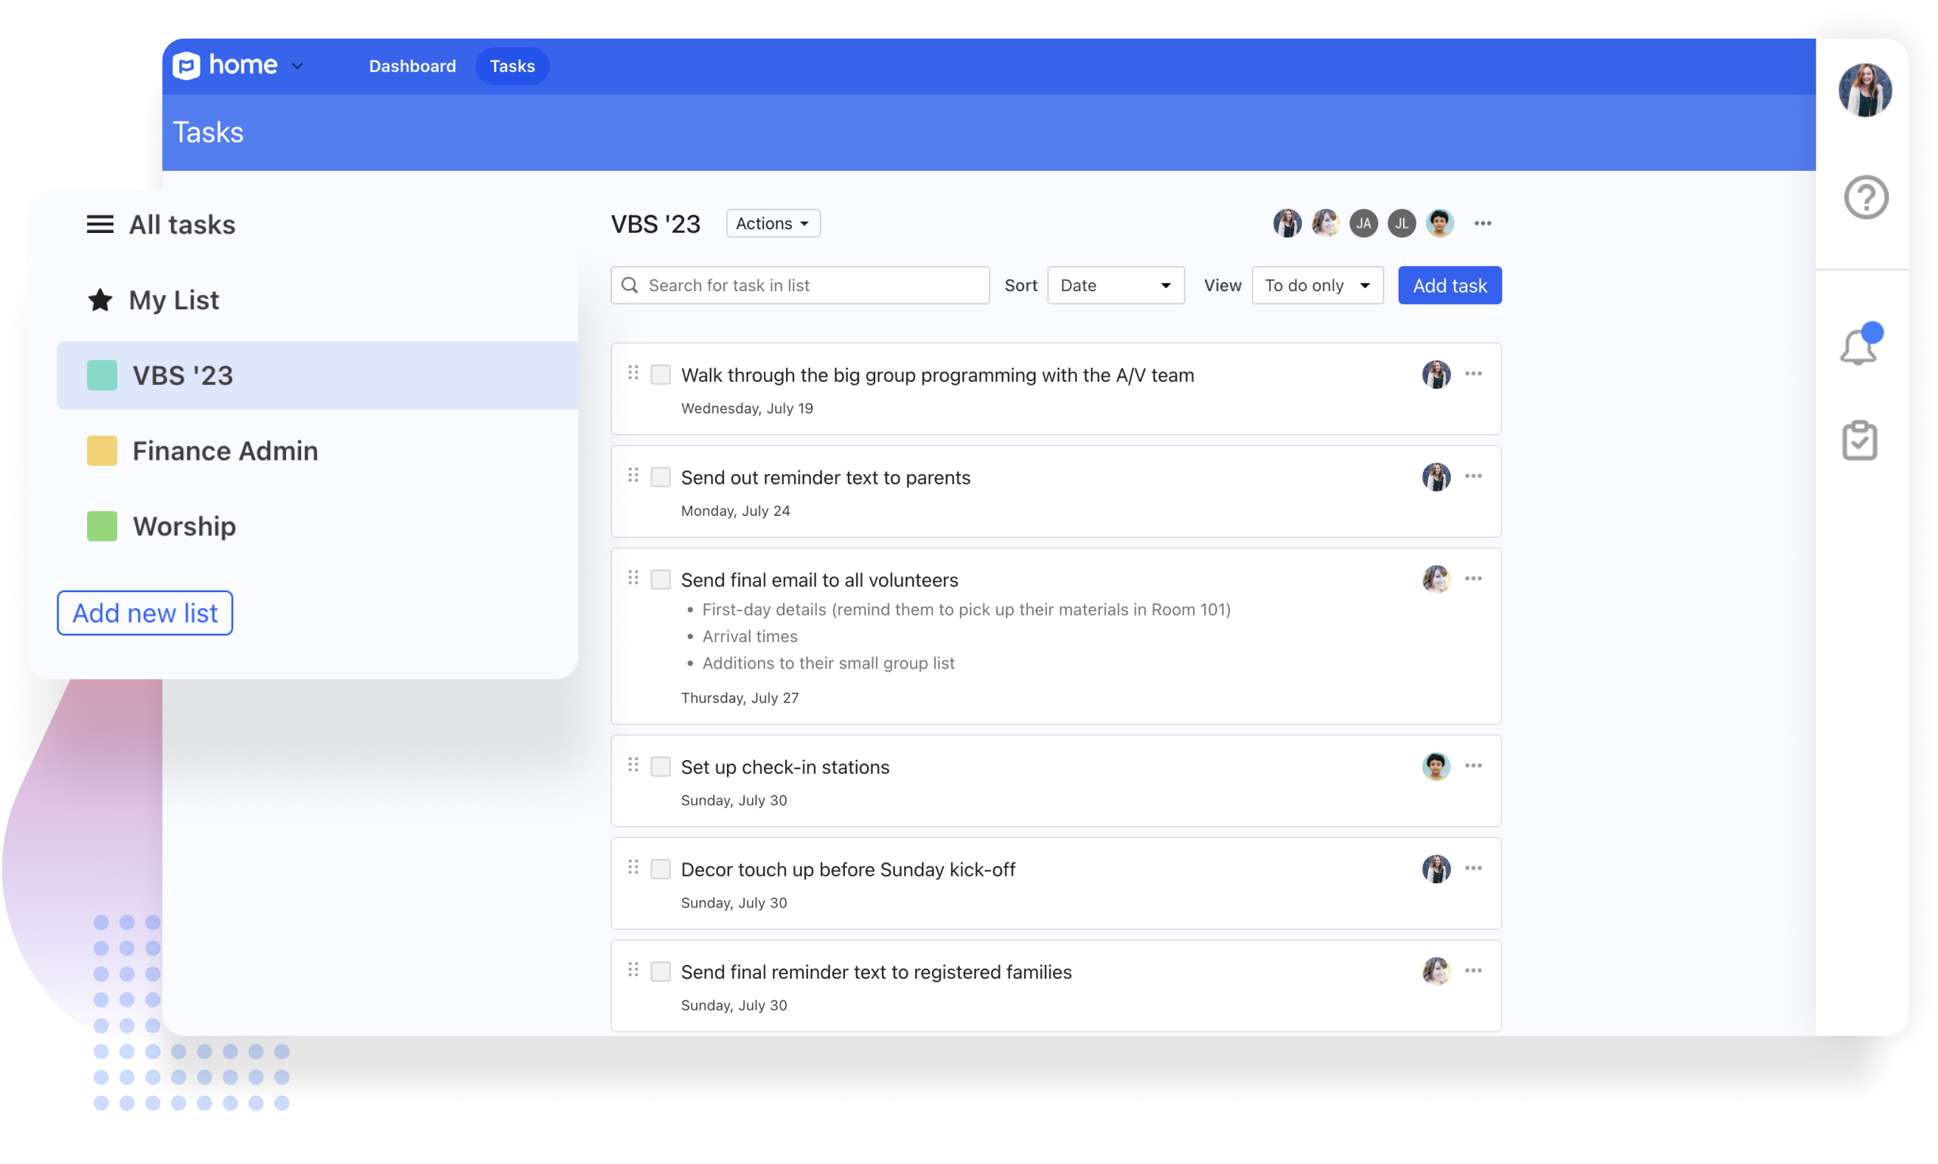Open the help question mark icon
The width and height of the screenshot is (1938, 1164).
(1865, 197)
